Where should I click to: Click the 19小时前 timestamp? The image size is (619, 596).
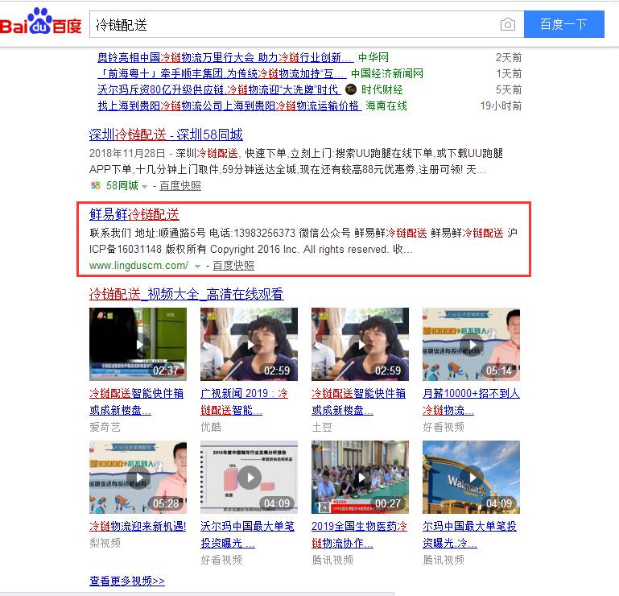pyautogui.click(x=501, y=106)
